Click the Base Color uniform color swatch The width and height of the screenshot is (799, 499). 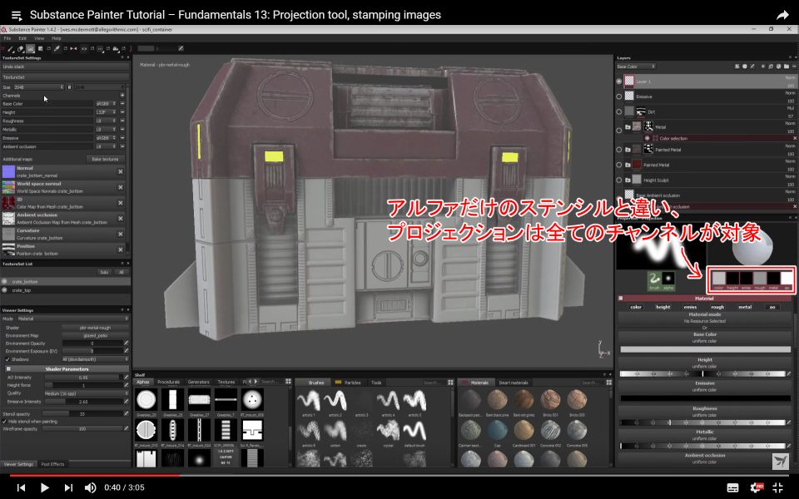[705, 349]
